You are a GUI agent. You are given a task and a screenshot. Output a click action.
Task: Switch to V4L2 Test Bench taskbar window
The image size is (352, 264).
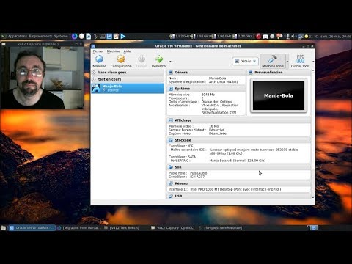click(x=122, y=228)
